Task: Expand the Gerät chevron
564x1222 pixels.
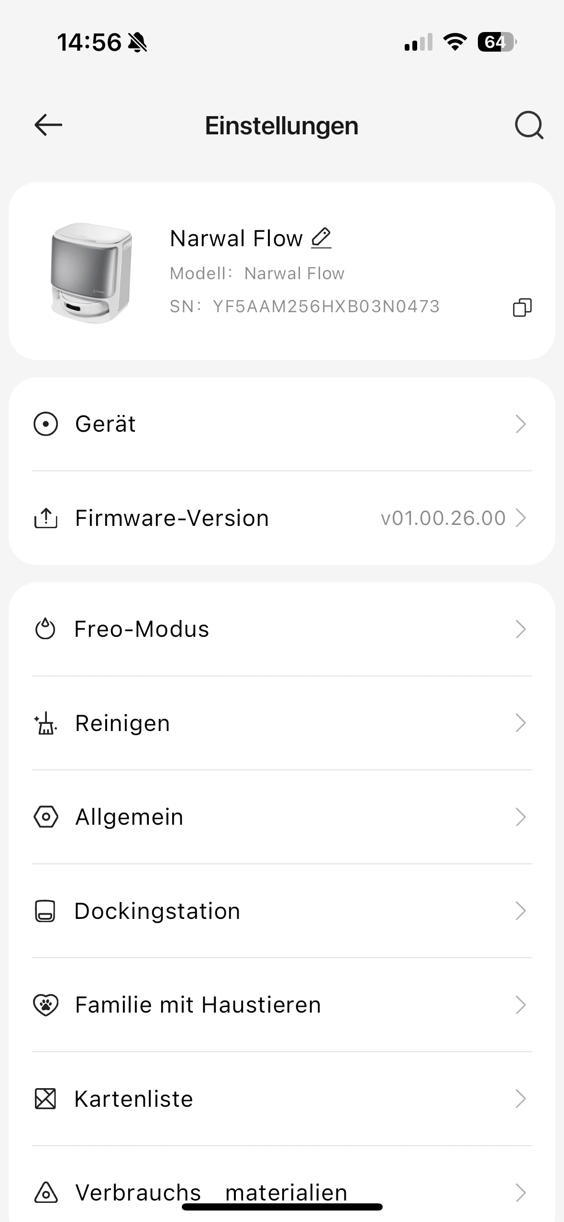Action: pyautogui.click(x=520, y=424)
